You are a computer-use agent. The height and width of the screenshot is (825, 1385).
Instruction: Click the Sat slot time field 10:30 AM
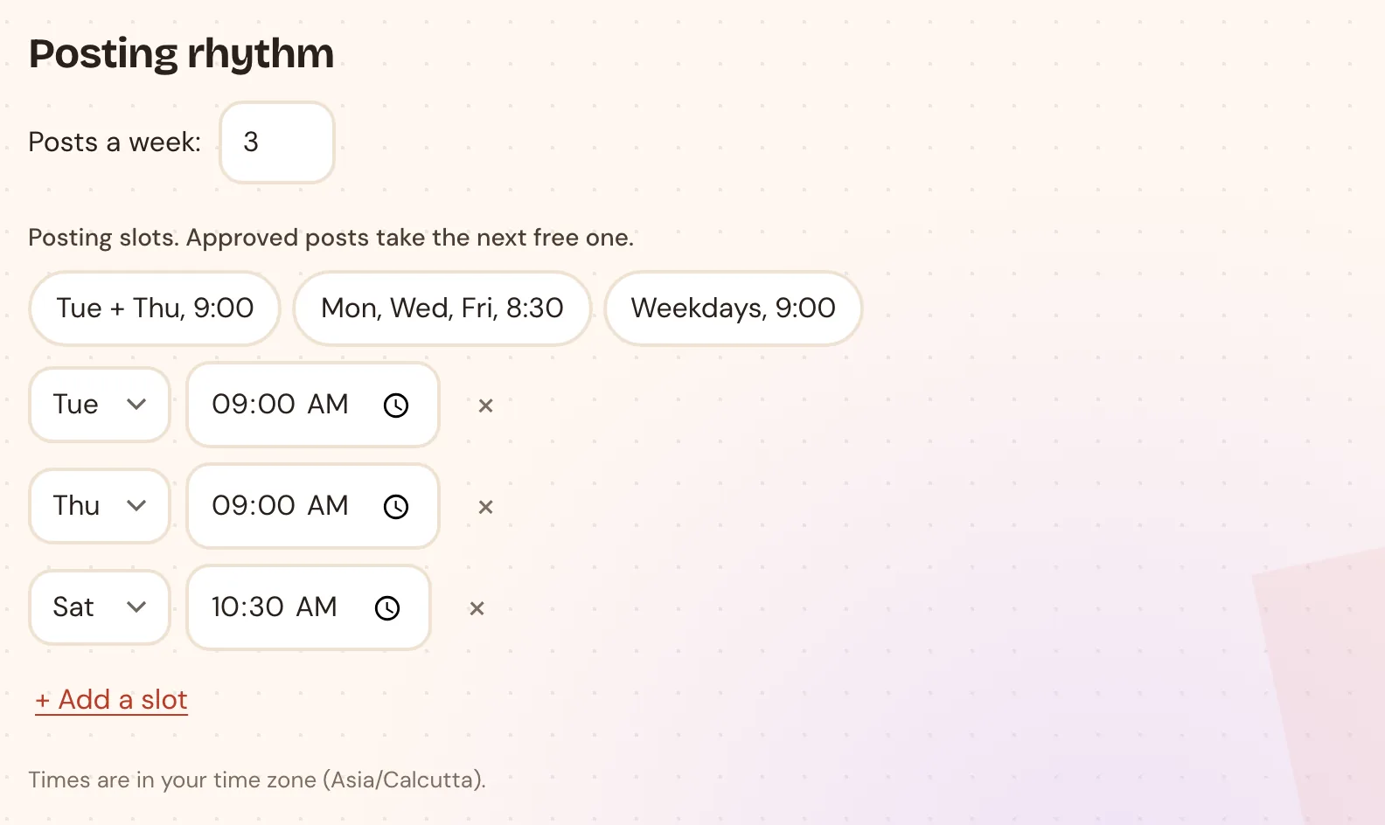pyautogui.click(x=309, y=607)
